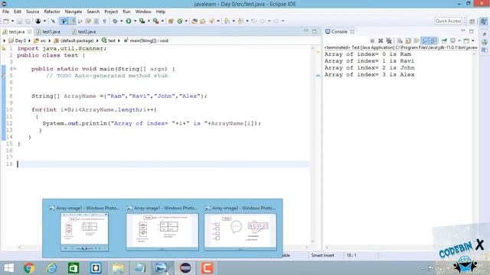Click the New file toolbar icon
490x275 pixels.
(6, 21)
